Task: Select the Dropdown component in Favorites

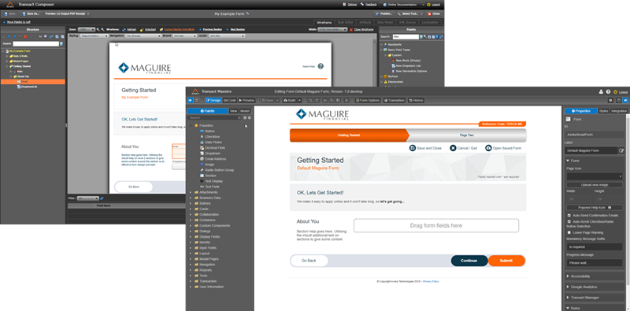Action: pyautogui.click(x=213, y=154)
